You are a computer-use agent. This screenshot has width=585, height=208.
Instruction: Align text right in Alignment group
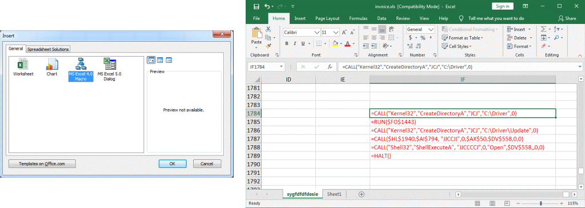(x=382, y=37)
